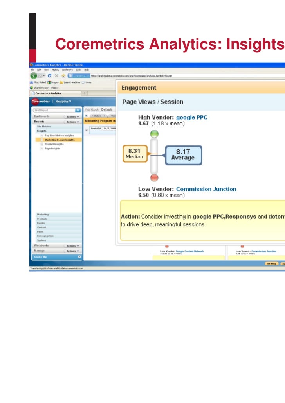Open the WebEx dropdown in toolbar
This screenshot has width=285, height=403.
point(54,88)
